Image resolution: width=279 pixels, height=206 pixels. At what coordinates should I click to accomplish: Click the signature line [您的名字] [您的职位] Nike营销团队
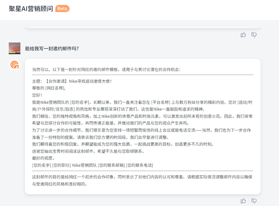tap(93, 165)
